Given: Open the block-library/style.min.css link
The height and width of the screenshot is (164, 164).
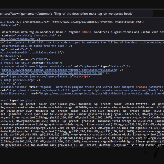Looking at the screenshot, I should pyautogui.click(x=102, y=94).
